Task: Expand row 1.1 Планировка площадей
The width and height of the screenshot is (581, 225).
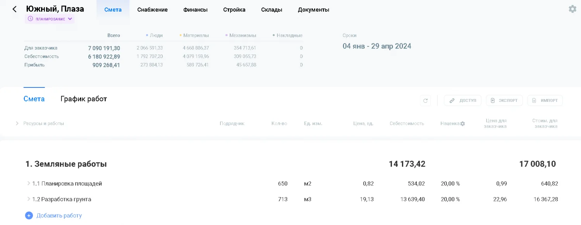Action: click(x=29, y=184)
